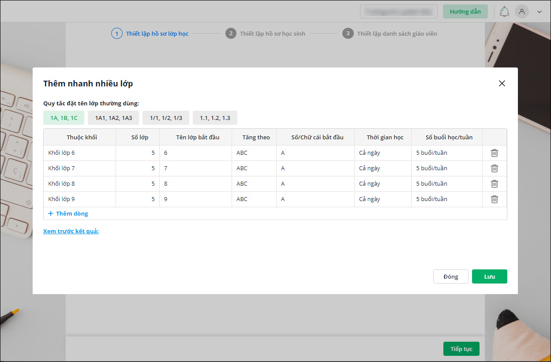Click the Đóng button
The image size is (551, 362).
[451, 276]
